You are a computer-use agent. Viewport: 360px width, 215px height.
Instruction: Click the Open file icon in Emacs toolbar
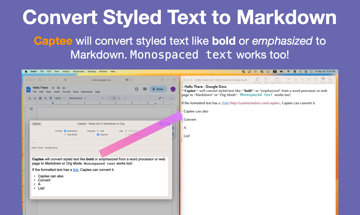[266, 79]
